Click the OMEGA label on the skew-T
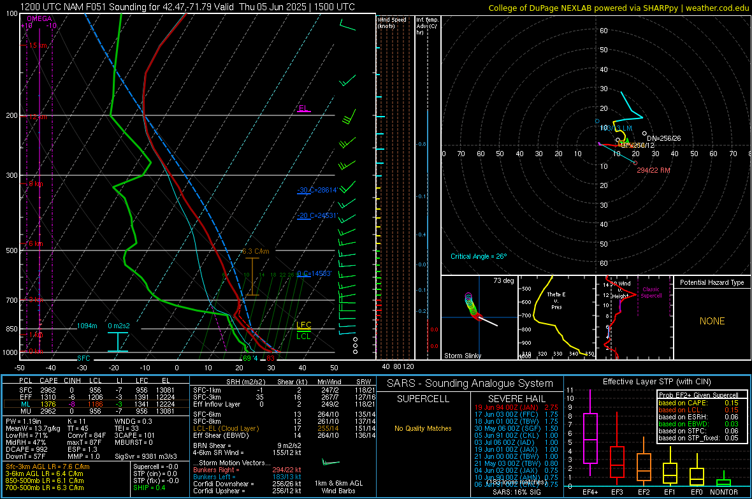 (40, 18)
